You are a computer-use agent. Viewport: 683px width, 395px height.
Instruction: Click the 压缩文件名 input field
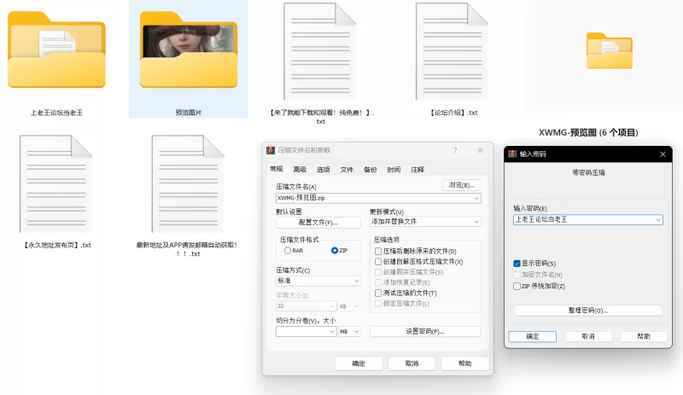coord(372,198)
